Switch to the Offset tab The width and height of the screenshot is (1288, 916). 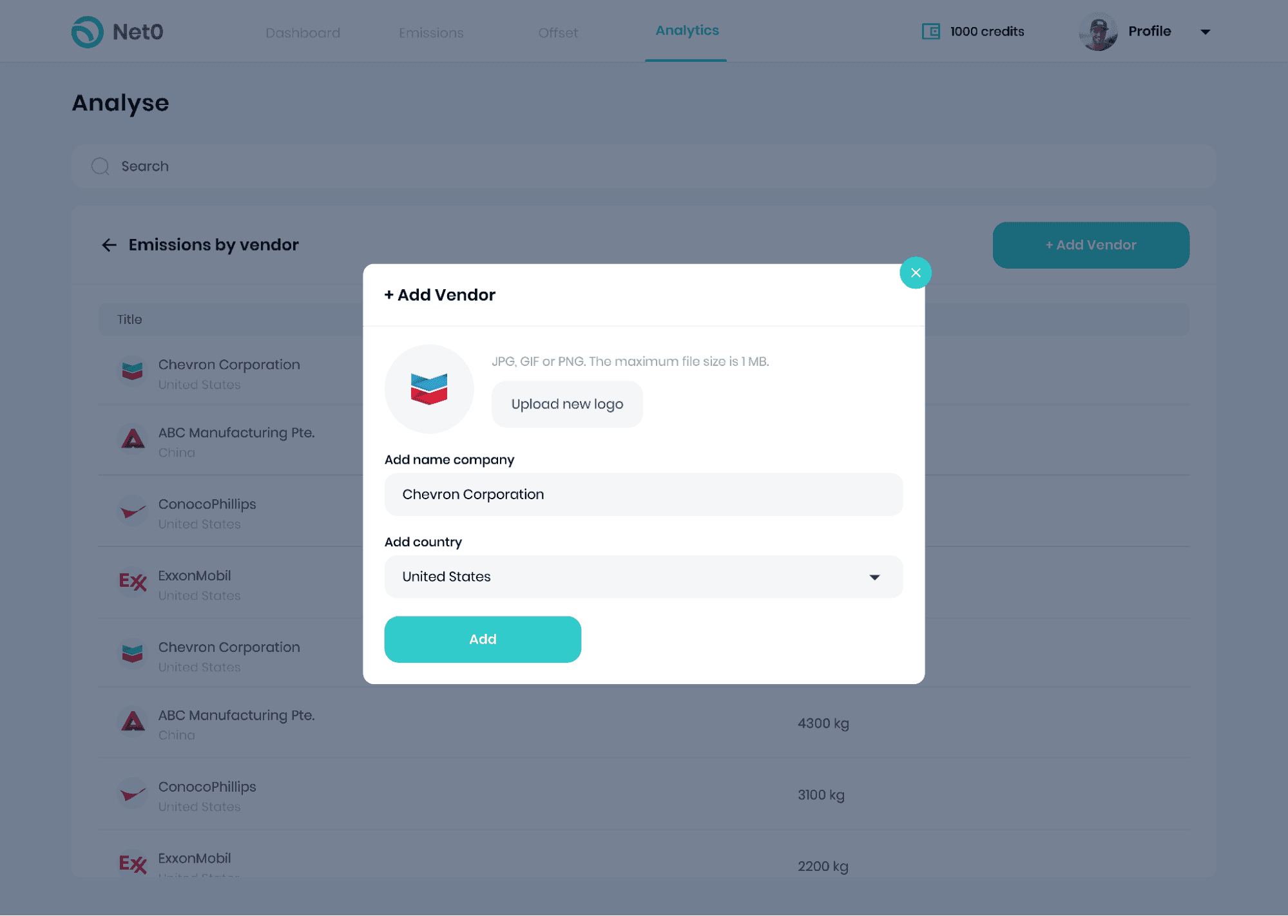point(558,32)
